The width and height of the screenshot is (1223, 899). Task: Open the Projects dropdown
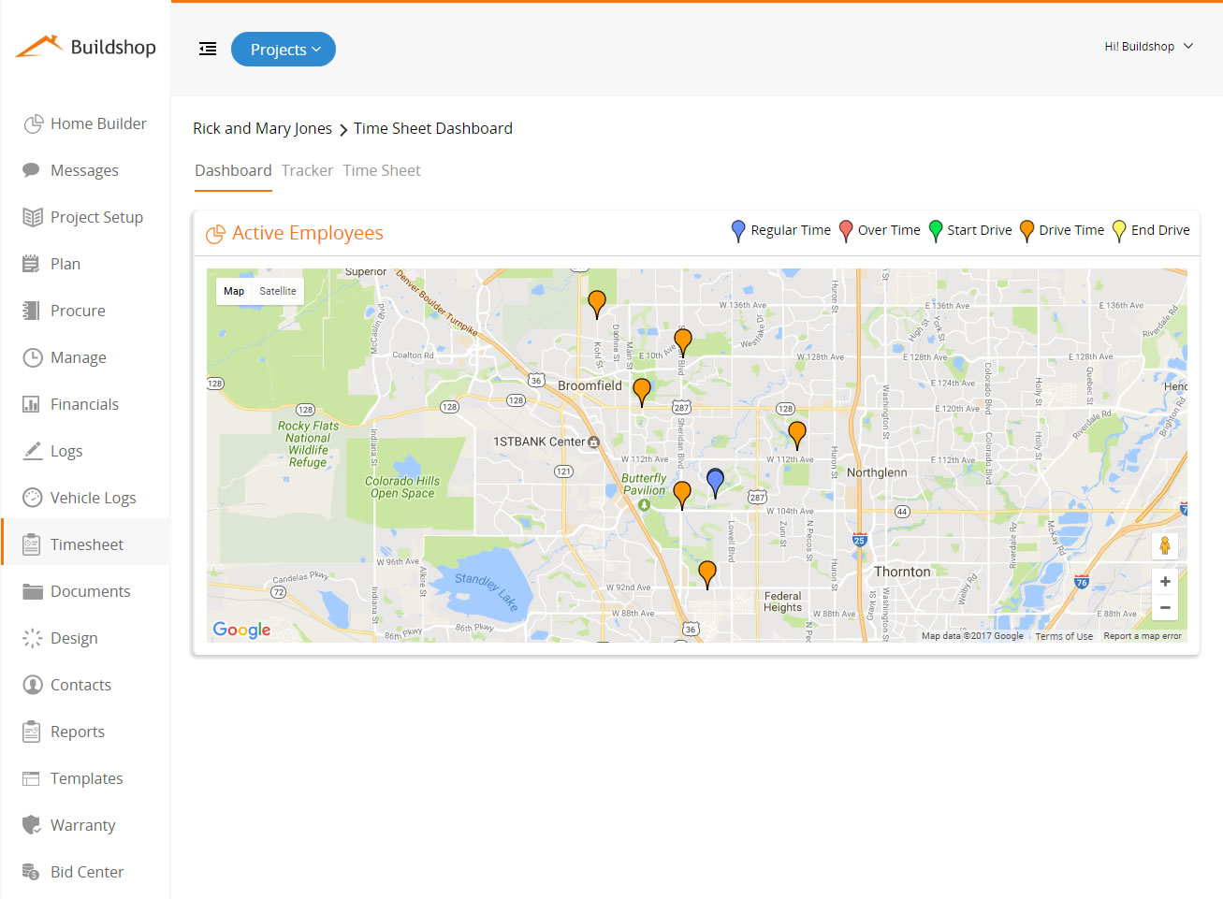pyautogui.click(x=284, y=50)
